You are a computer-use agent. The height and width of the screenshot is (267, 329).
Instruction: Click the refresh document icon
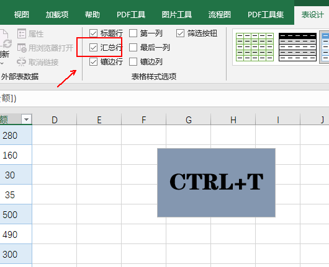pyautogui.click(x=6, y=39)
